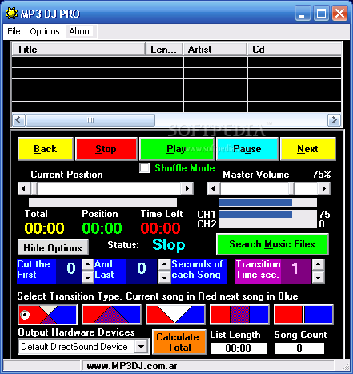353x374 pixels.
Task: Choose the overlapping block transition icon
Action: (x=239, y=315)
